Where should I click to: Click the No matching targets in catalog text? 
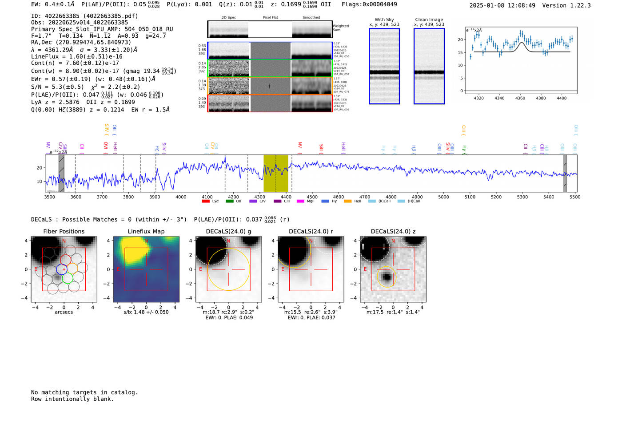[x=84, y=392]
